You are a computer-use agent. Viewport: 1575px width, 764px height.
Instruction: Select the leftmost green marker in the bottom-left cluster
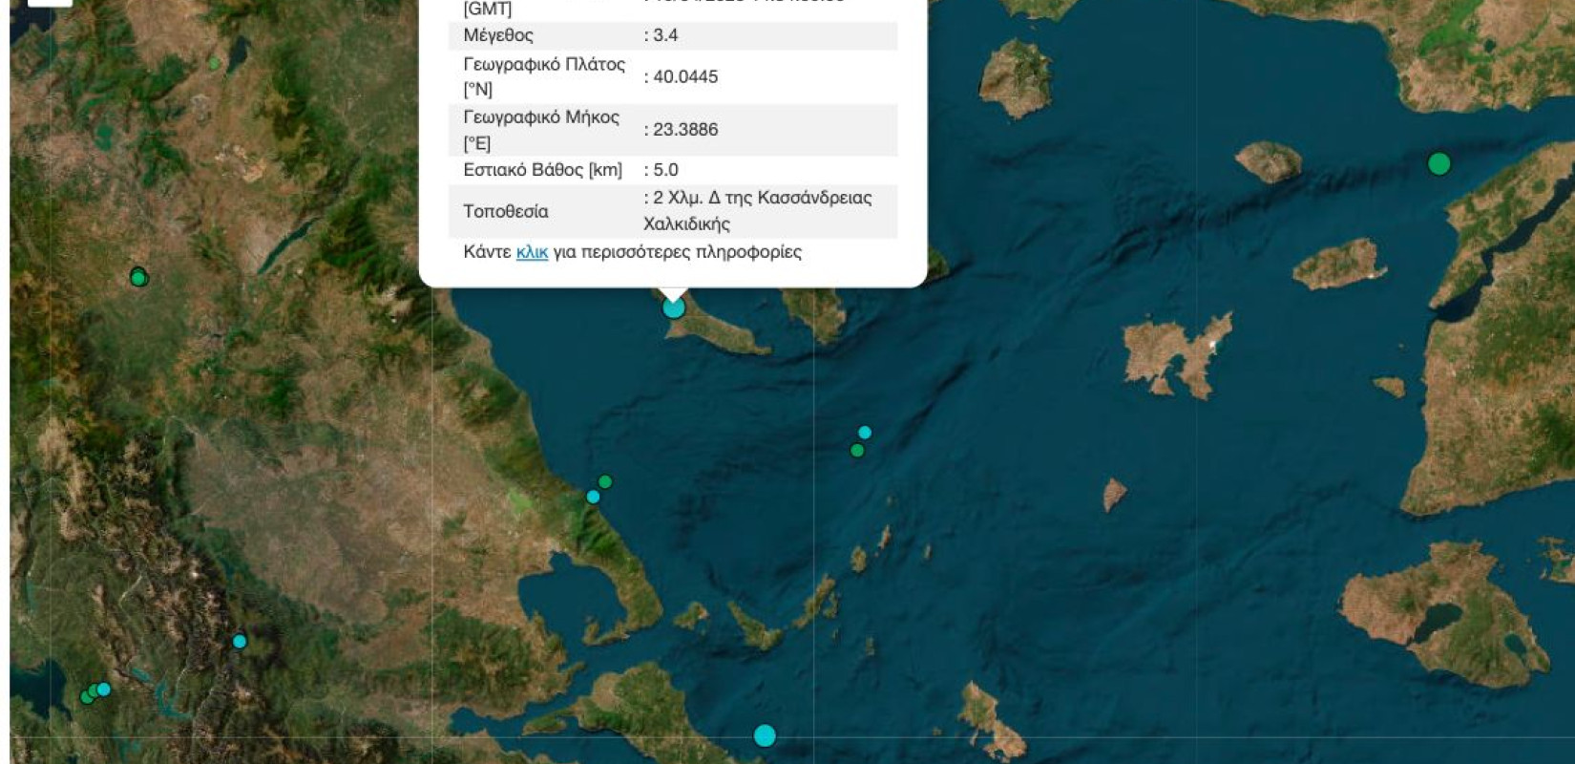pyautogui.click(x=87, y=697)
